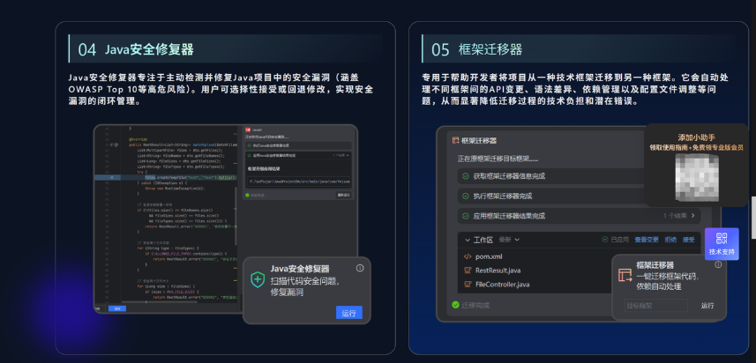Click check icon beside 执行框架迁移器完成
756x363 pixels.
point(465,196)
